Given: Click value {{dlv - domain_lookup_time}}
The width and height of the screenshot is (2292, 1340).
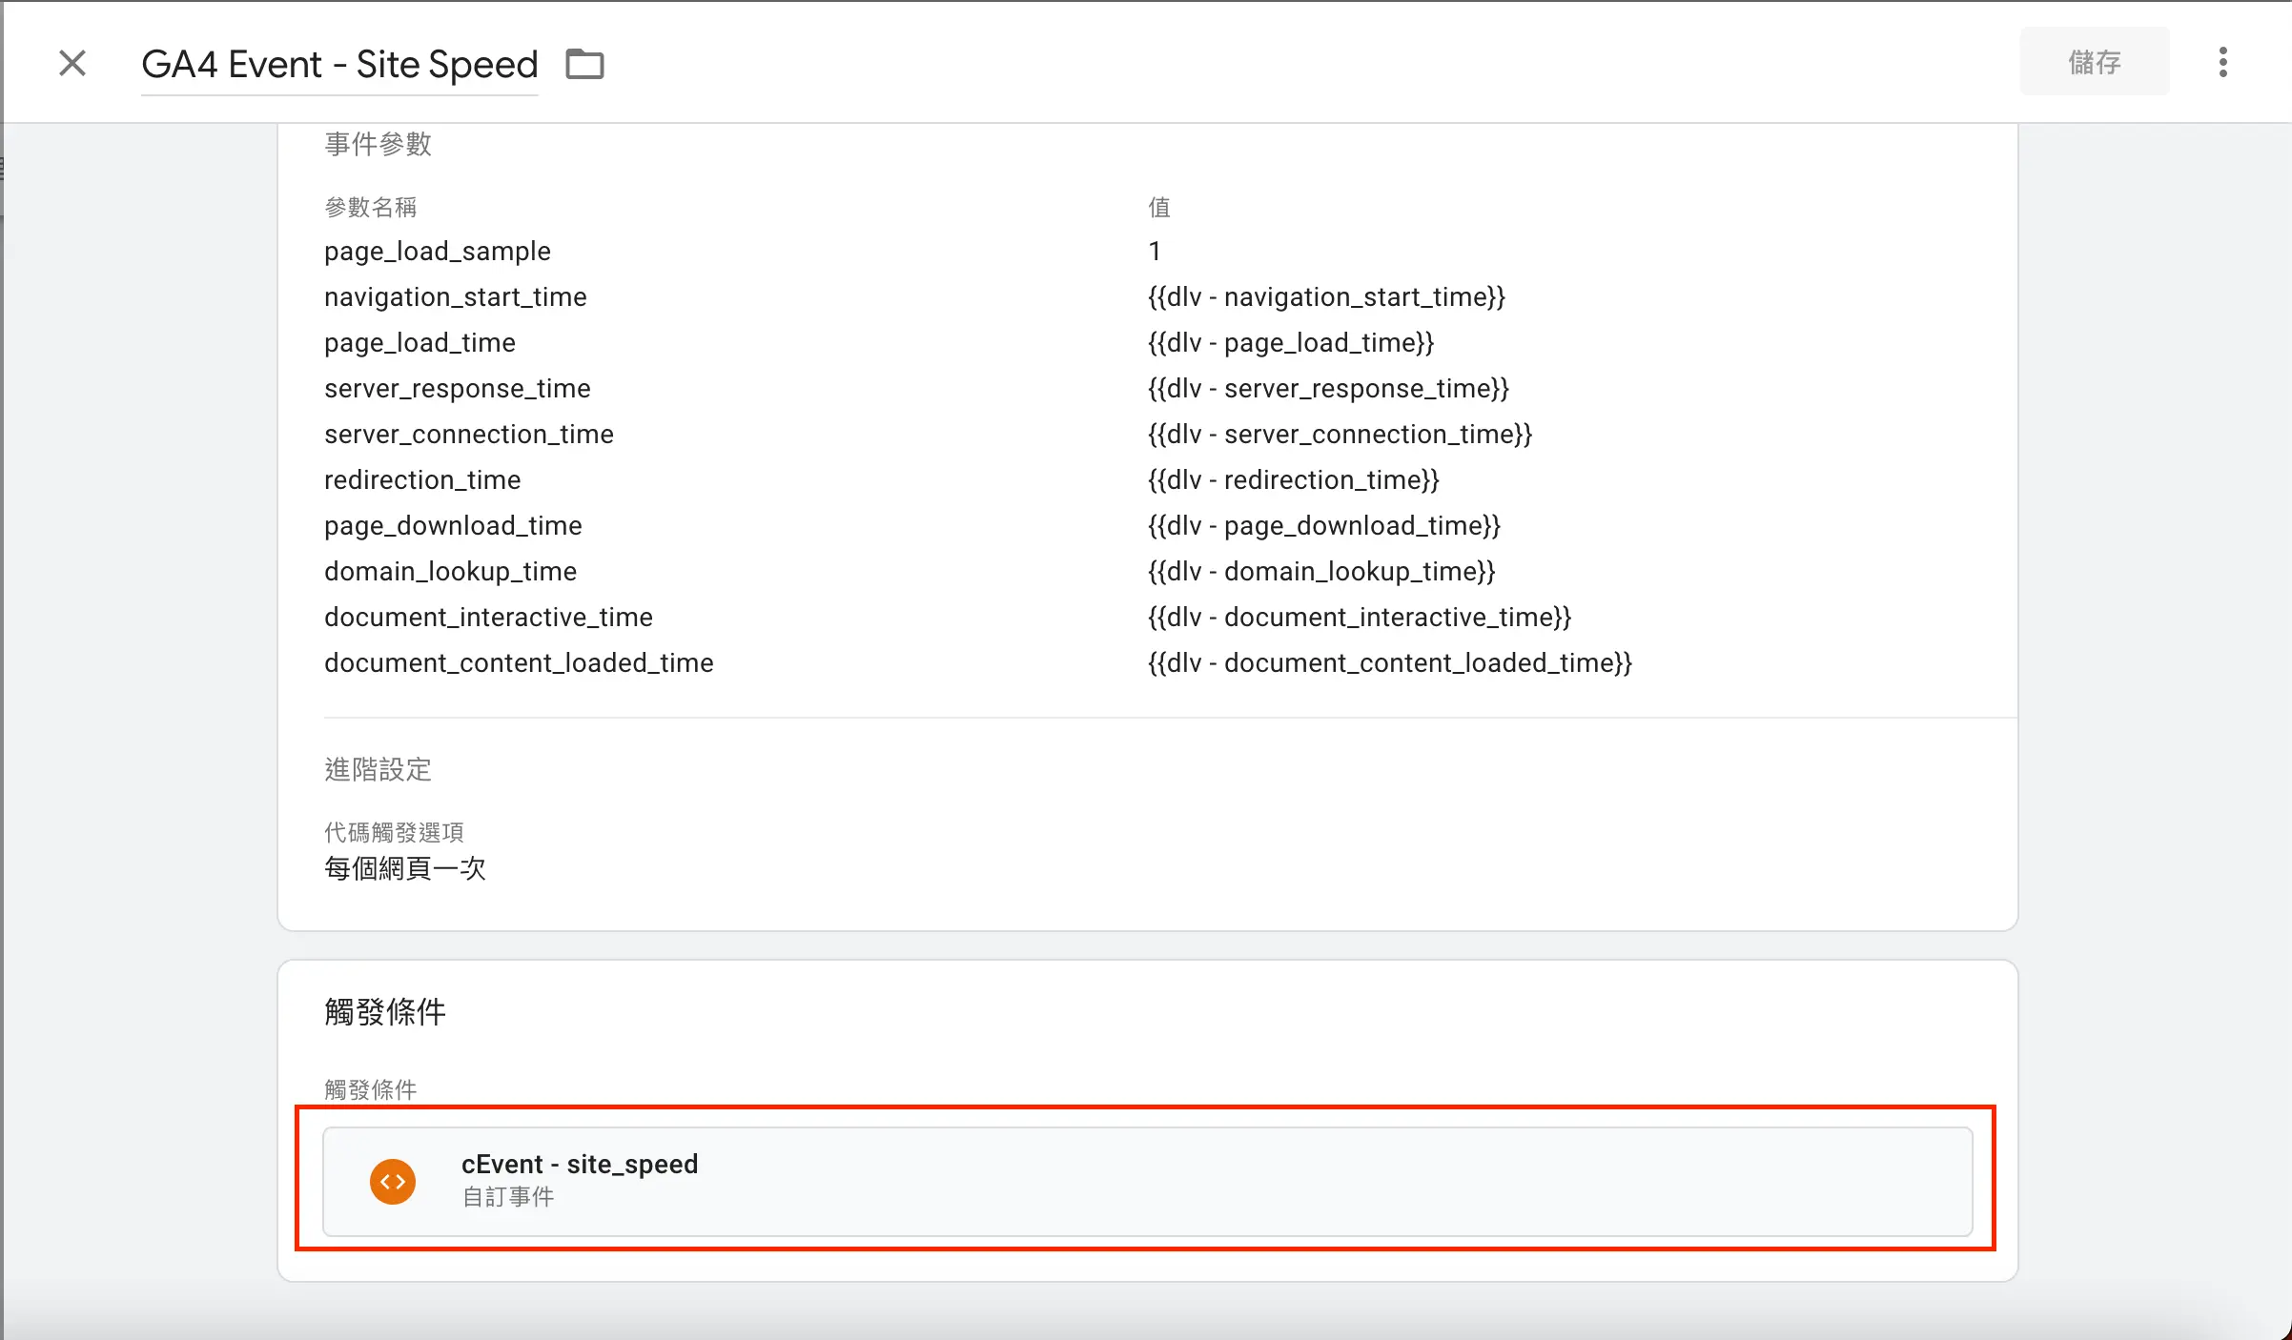Looking at the screenshot, I should 1321,572.
